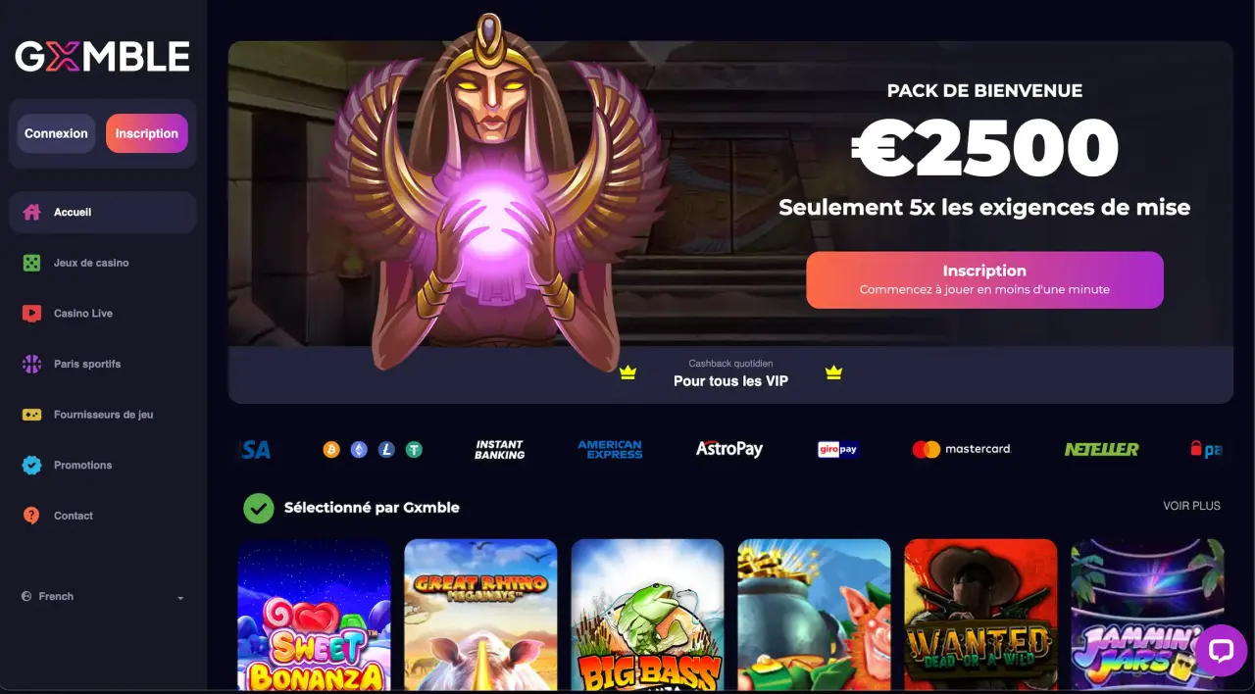Click the blue Promotions badge icon

(x=31, y=465)
